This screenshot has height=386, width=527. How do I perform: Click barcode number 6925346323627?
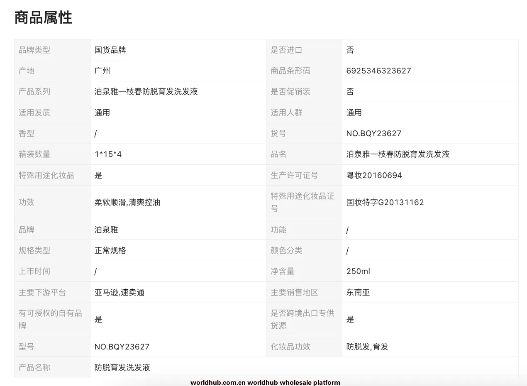point(379,71)
